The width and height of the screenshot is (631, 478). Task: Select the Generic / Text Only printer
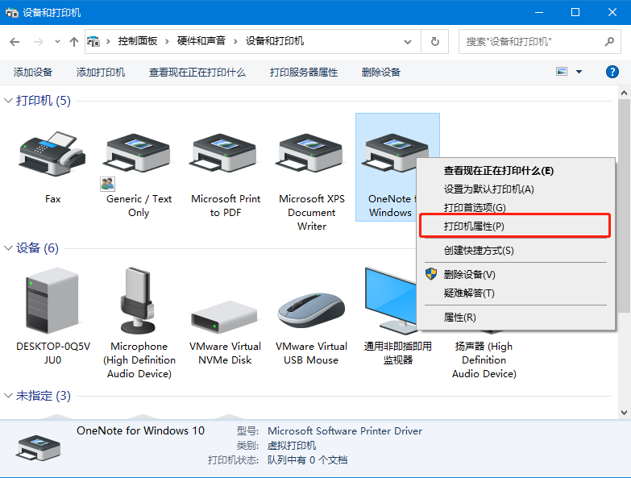click(139, 154)
